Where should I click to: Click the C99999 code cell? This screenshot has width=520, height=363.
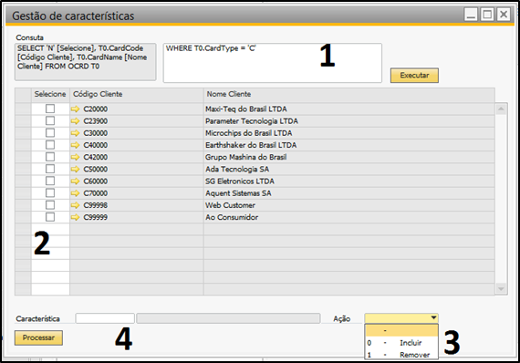[x=136, y=217]
